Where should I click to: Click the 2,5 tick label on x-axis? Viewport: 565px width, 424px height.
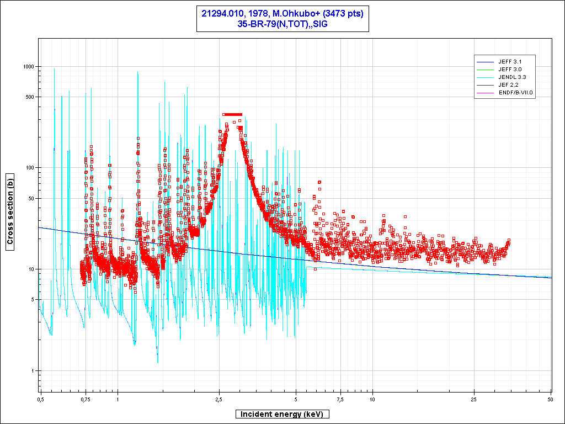point(220,399)
